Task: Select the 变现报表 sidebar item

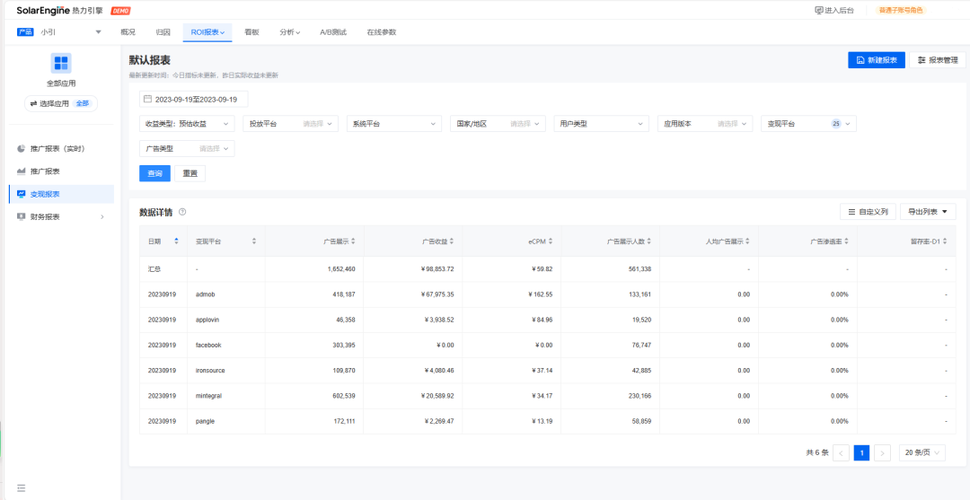Action: tap(61, 194)
